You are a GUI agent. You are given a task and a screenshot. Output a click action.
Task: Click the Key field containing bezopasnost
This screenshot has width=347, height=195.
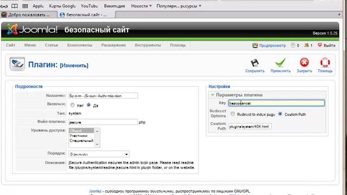[277, 103]
